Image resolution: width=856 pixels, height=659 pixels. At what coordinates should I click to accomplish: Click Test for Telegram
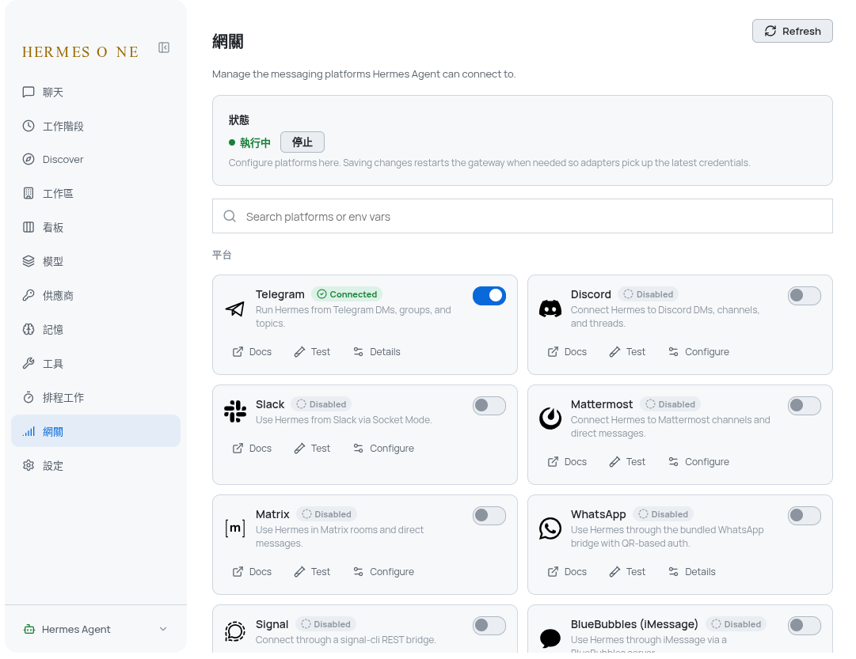[312, 352]
